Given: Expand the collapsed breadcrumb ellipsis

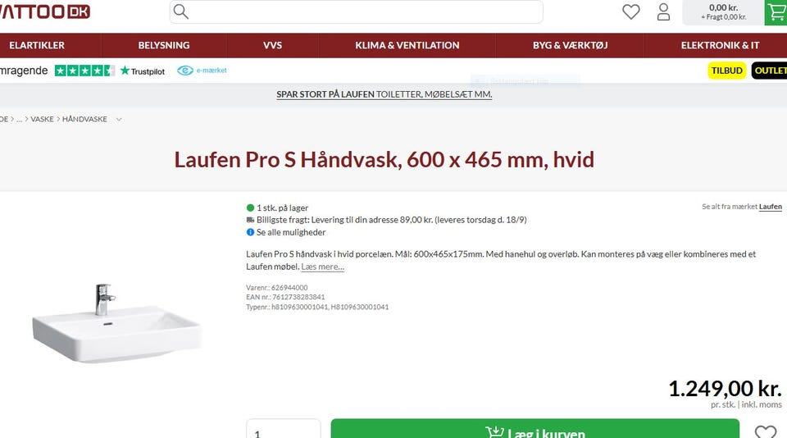Looking at the screenshot, I should pyautogui.click(x=19, y=119).
